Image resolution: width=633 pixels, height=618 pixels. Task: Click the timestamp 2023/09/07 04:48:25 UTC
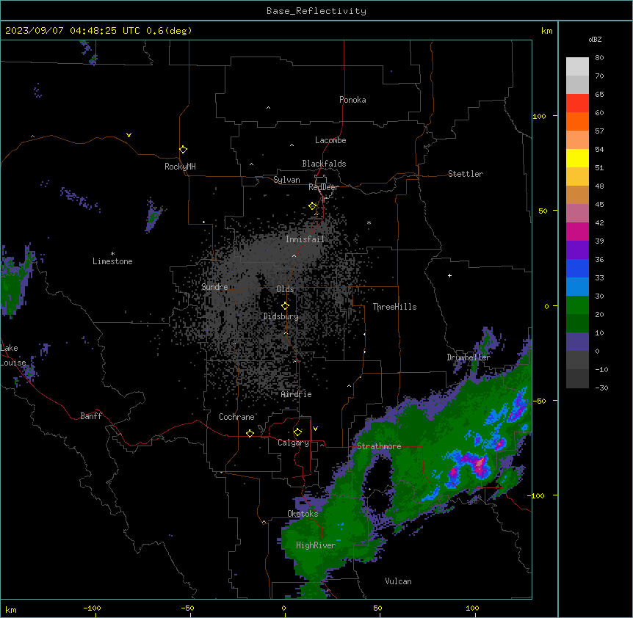tap(73, 31)
